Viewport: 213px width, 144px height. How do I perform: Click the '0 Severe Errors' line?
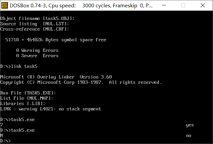click(37, 56)
